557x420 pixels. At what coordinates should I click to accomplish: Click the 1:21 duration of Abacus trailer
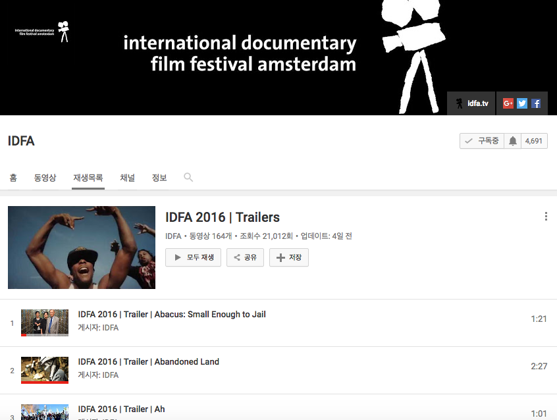tap(539, 319)
